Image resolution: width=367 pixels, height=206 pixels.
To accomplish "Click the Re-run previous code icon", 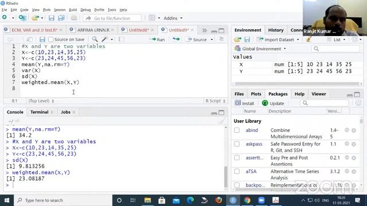I will 176,39.
